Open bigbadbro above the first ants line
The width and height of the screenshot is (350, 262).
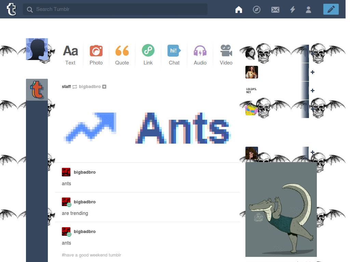click(85, 172)
